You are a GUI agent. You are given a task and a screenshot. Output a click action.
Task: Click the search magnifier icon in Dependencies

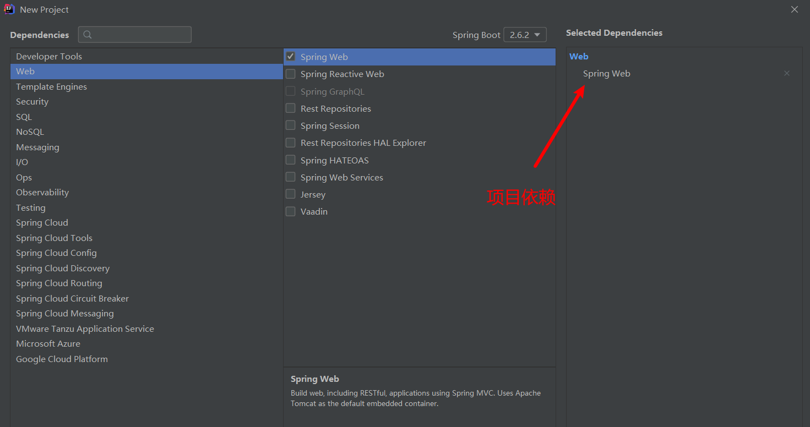point(88,35)
